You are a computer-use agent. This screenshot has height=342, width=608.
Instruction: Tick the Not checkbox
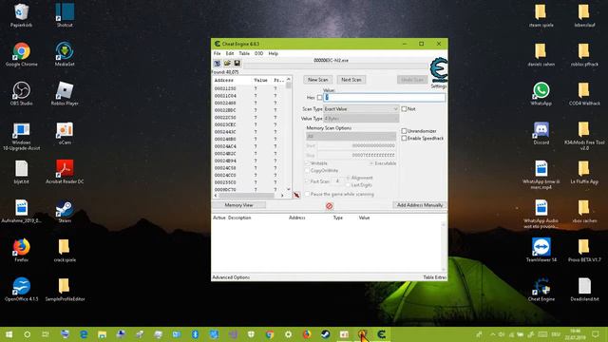[x=404, y=109]
